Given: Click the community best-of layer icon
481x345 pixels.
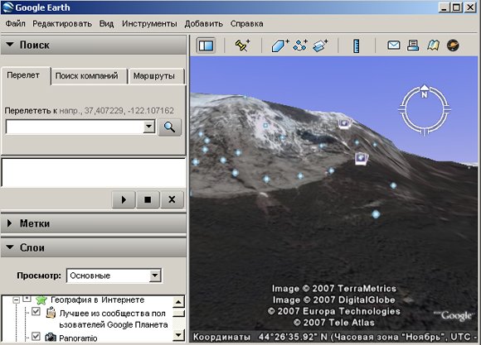Looking at the screenshot, I should (x=51, y=314).
